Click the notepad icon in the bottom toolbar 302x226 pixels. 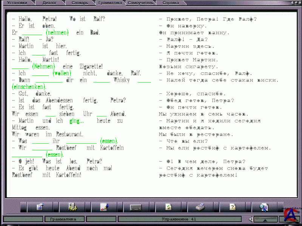pos(40,207)
